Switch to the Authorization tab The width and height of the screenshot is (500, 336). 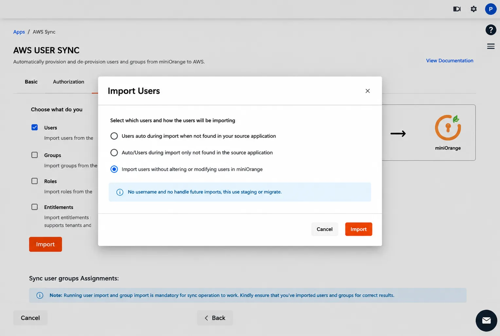point(68,82)
